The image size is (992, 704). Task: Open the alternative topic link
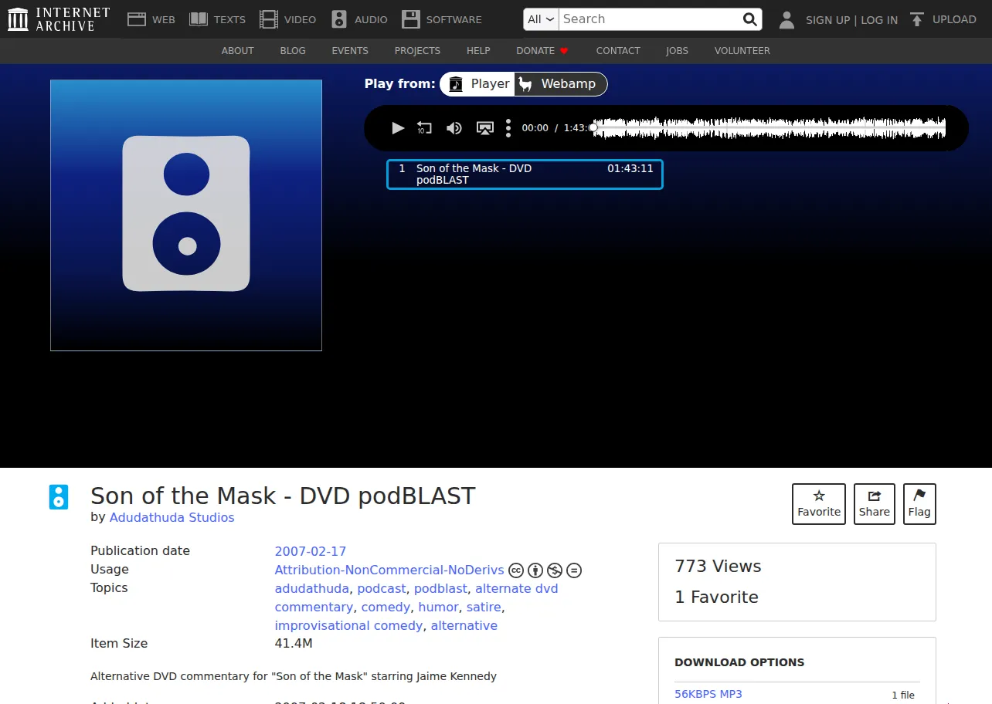point(464,625)
